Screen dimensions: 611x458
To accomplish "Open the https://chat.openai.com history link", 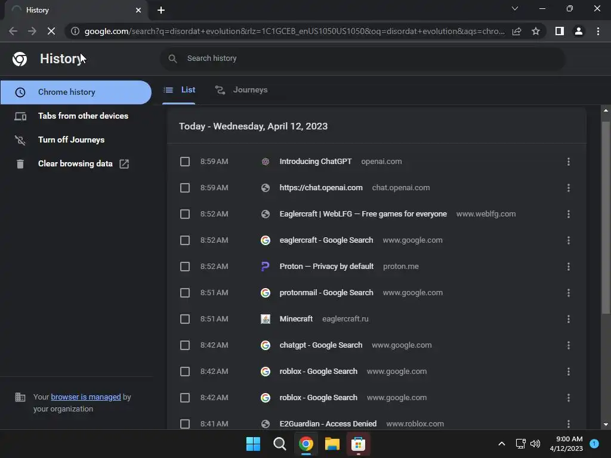I will (320, 188).
